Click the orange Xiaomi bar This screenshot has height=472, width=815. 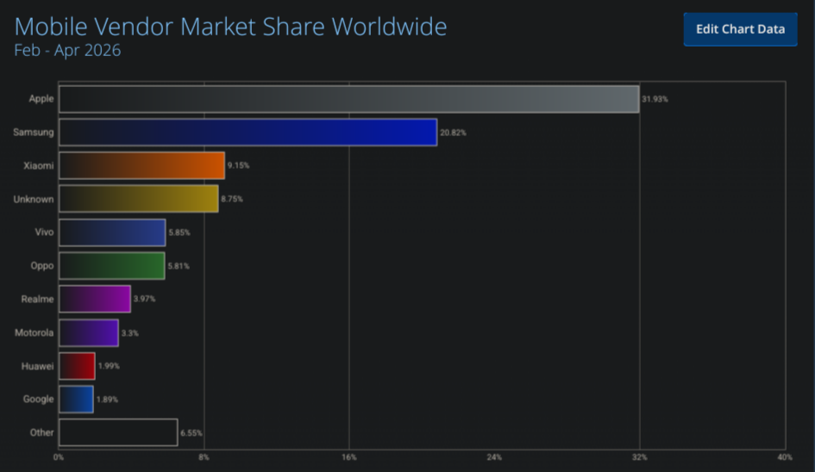tap(142, 165)
